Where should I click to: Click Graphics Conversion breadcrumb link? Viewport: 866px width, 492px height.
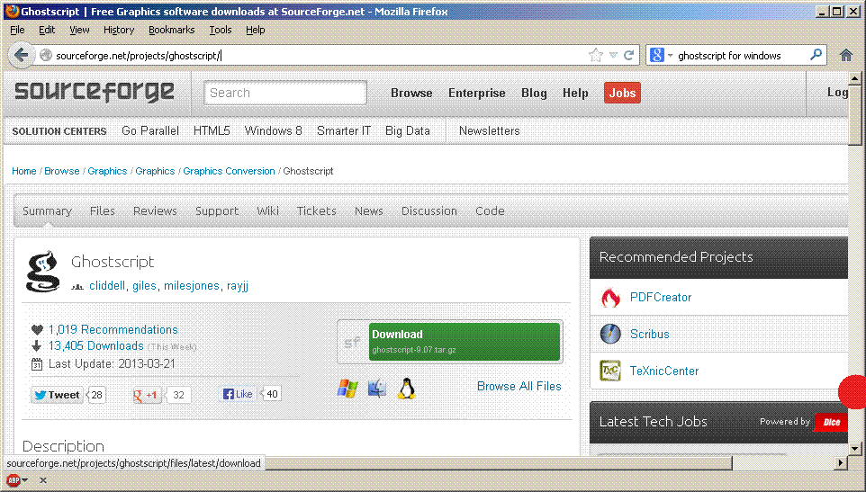click(x=229, y=171)
